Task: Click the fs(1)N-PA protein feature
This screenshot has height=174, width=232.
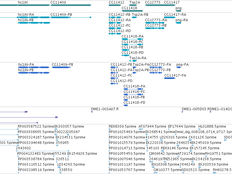Action: click(x=34, y=67)
